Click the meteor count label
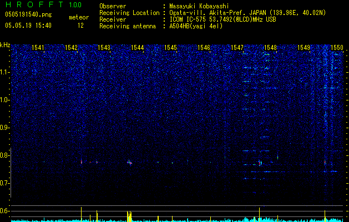This screenshot has height=222, width=349. pos(79,17)
